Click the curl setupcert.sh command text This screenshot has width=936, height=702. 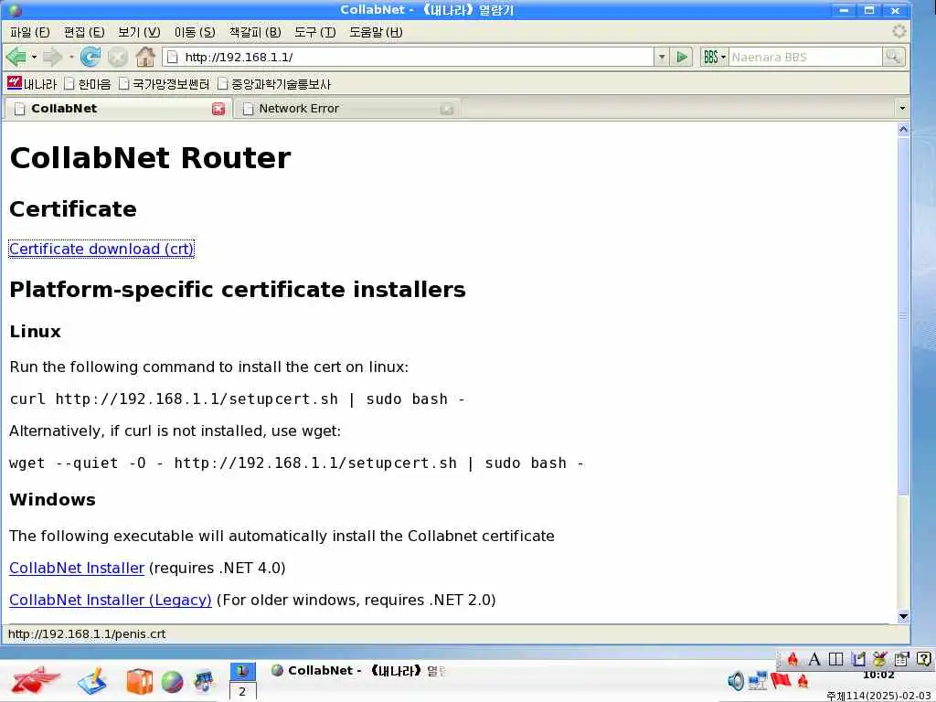(x=237, y=399)
